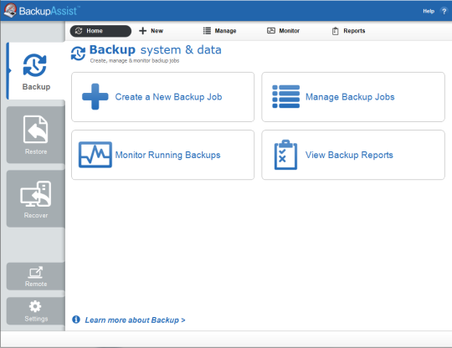This screenshot has height=348, width=452.
Task: Click the plus icon on New tab
Action: point(142,31)
